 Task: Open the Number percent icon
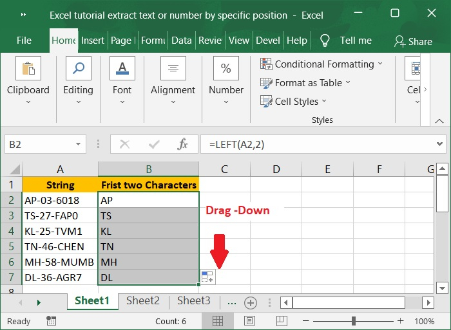pos(226,69)
